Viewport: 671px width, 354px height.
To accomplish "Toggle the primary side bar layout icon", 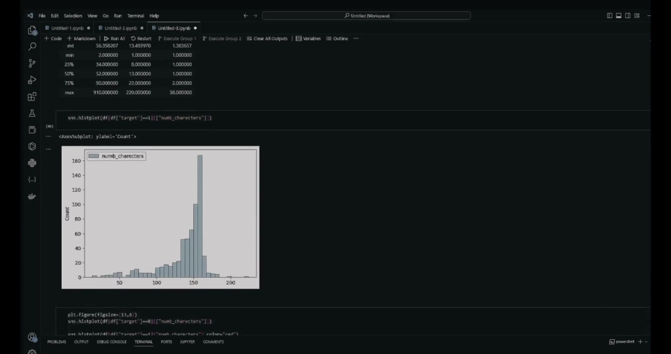I will pos(609,16).
